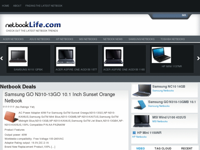Click the Netbook Deals heading

point(18,87)
